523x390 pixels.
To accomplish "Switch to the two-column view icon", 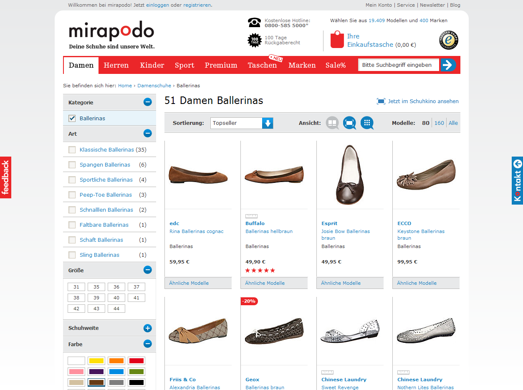I will (332, 123).
